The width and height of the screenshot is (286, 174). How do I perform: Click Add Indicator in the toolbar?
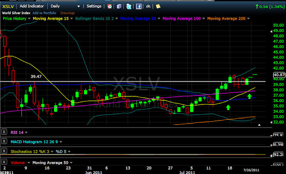pos(32,6)
